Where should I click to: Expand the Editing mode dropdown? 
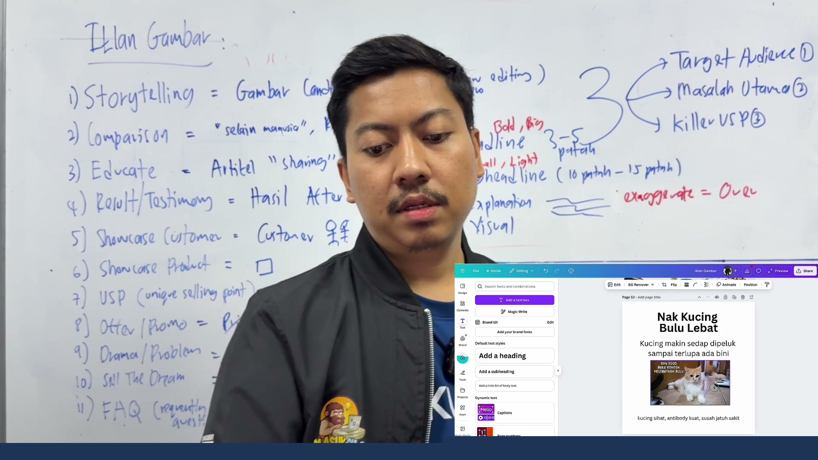coord(522,271)
